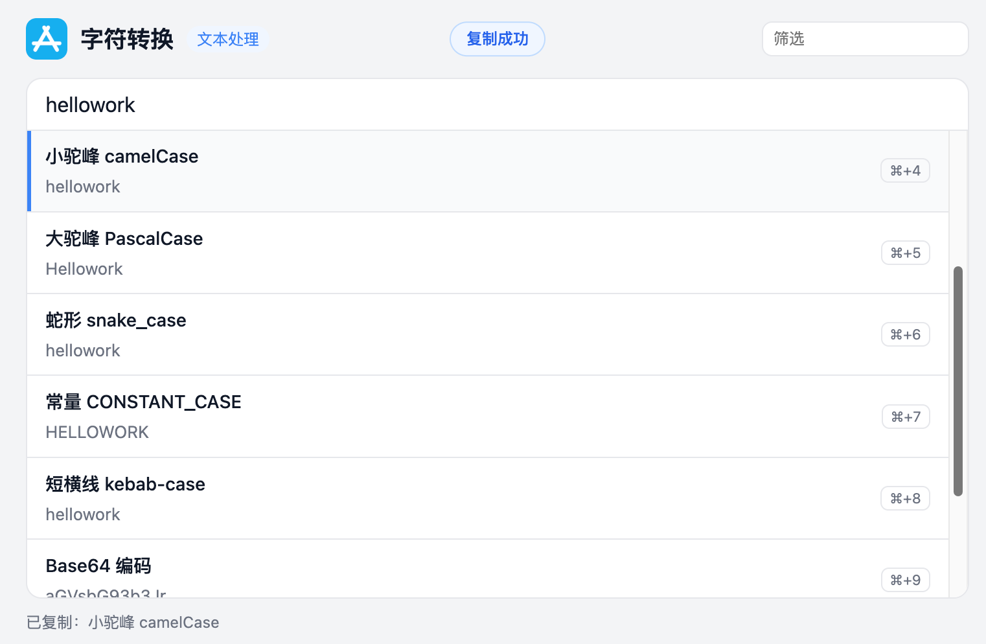Click the 已复制:小驼峰 camelCase status text

[123, 623]
